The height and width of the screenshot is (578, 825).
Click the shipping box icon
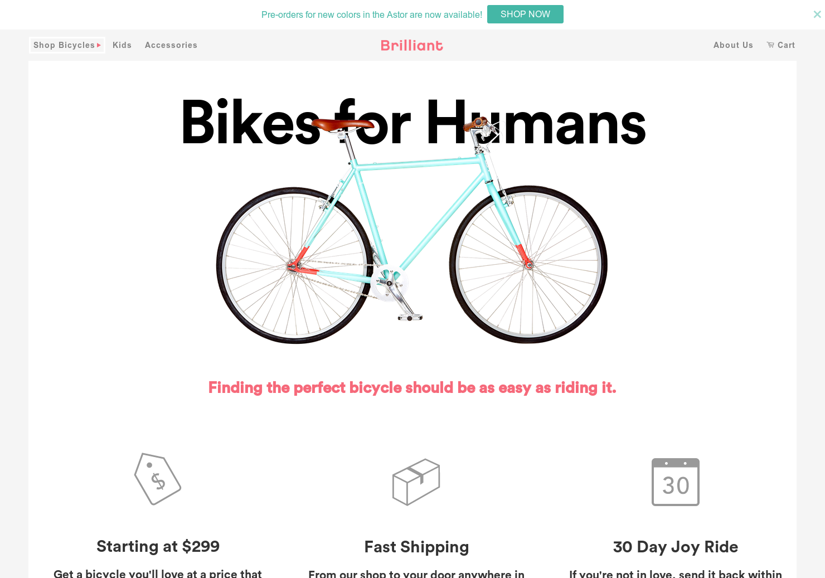pos(416,482)
